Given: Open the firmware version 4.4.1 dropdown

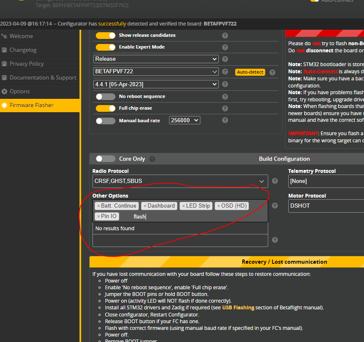Looking at the screenshot, I should pyautogui.click(x=156, y=85).
